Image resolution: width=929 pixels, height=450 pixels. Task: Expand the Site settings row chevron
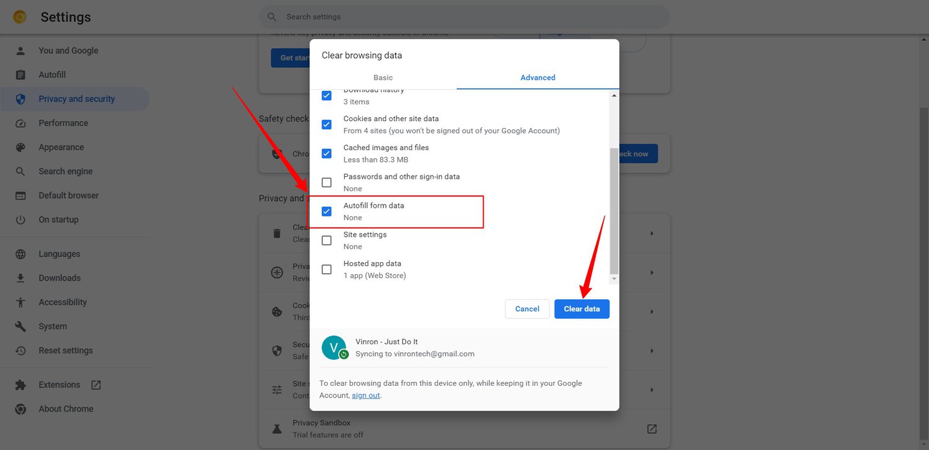[x=652, y=389]
